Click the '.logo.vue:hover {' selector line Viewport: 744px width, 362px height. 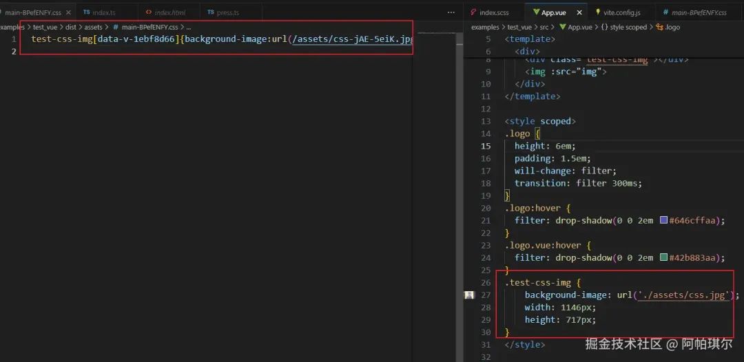coord(548,246)
